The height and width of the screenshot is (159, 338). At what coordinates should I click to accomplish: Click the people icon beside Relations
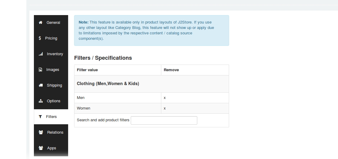pyautogui.click(x=41, y=132)
